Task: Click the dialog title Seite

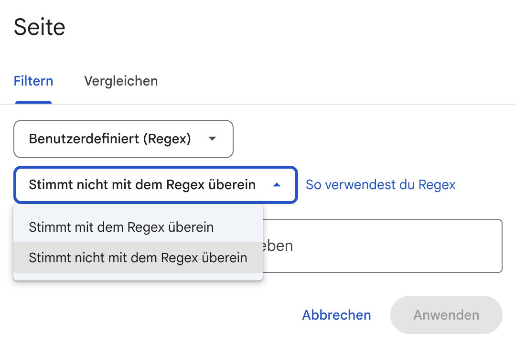Action: click(40, 26)
